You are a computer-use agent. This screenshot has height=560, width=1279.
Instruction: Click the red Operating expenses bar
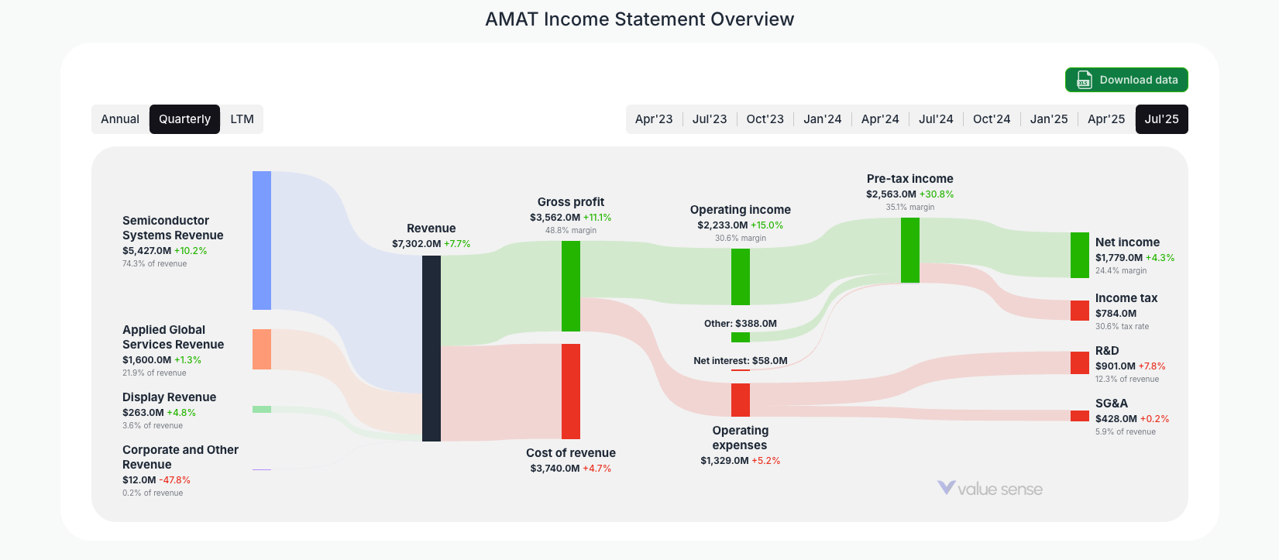tap(741, 400)
